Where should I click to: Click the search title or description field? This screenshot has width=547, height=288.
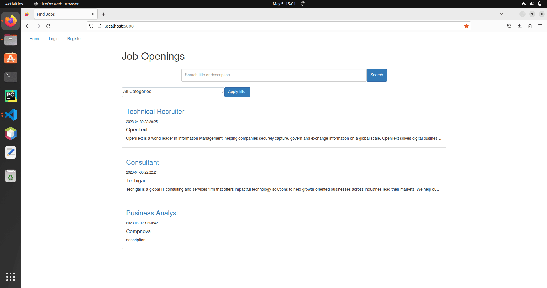[x=273, y=75]
